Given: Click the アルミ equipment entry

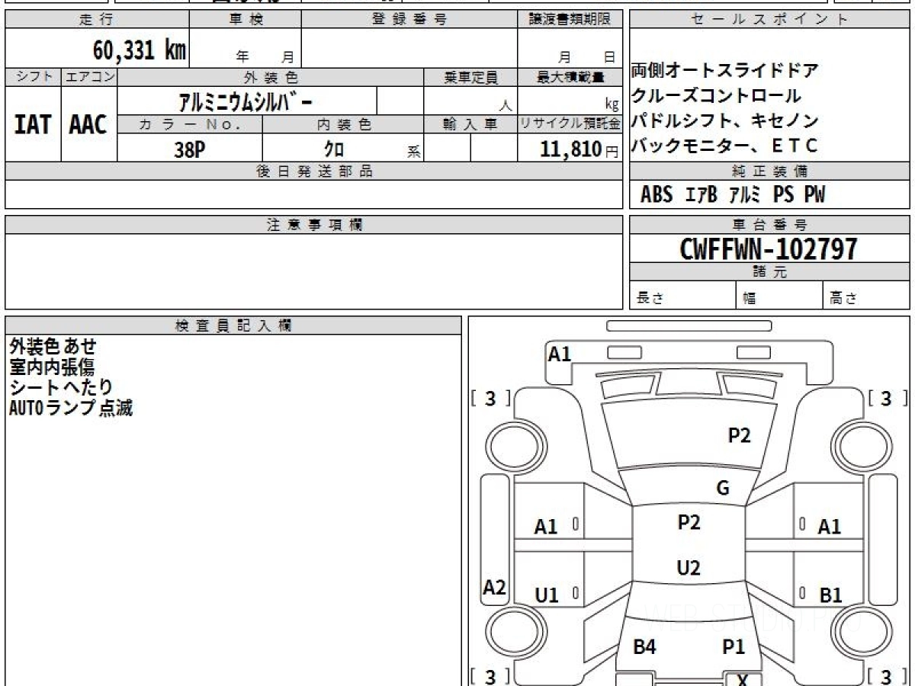Looking at the screenshot, I should [745, 195].
